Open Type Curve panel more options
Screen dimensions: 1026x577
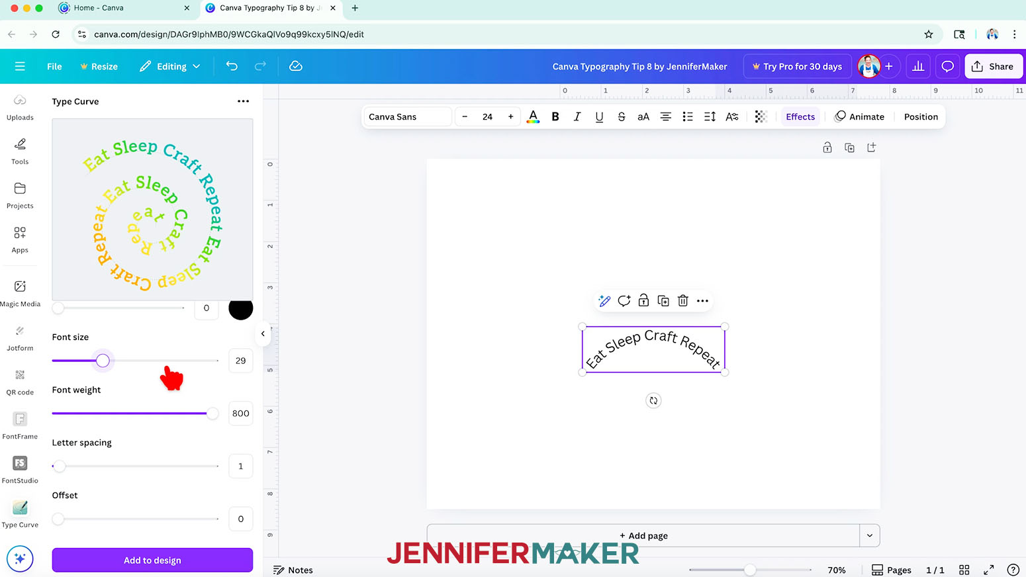coord(243,101)
